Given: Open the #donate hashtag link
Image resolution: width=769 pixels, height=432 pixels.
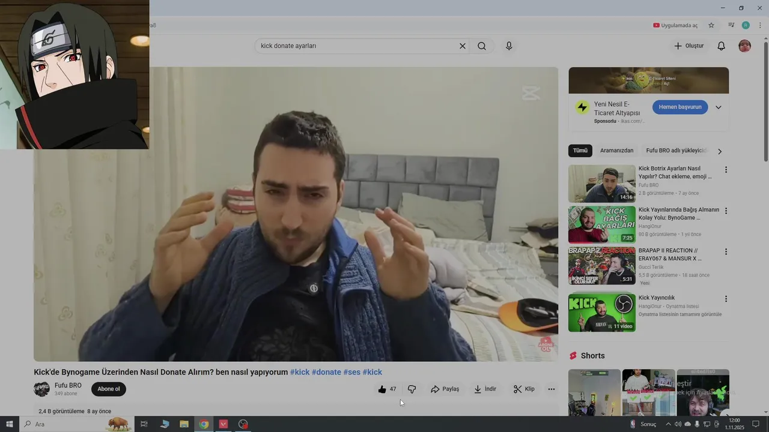Looking at the screenshot, I should click(x=326, y=372).
